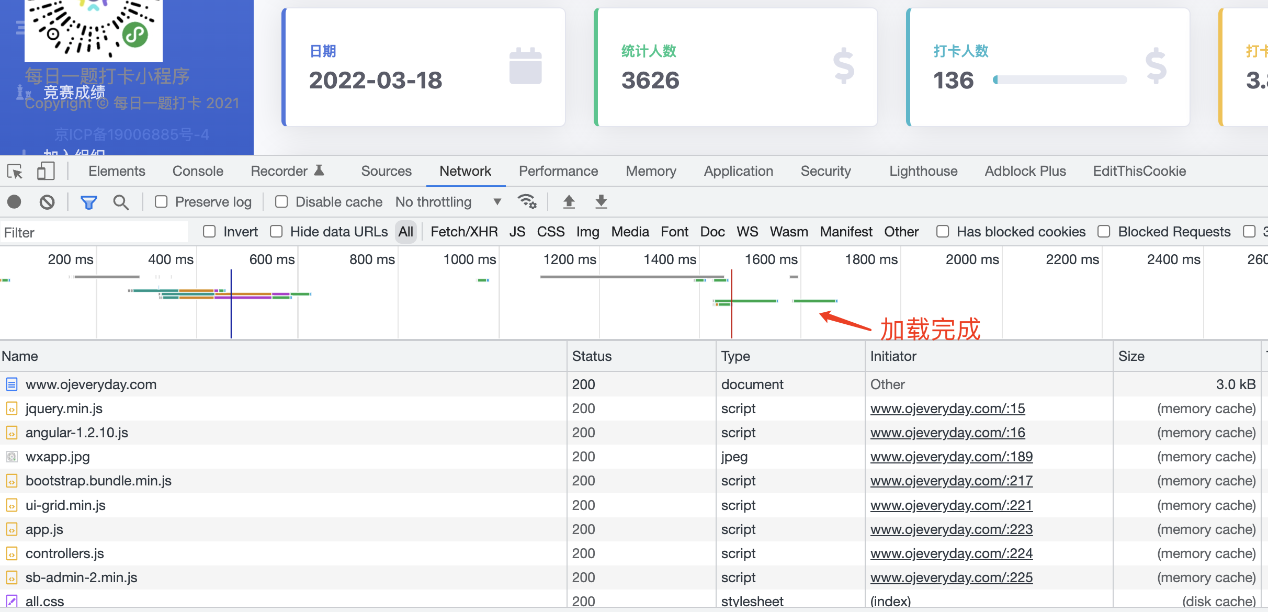Open initiator link www.ojeveryday.com/:15
1268x612 pixels.
point(947,409)
